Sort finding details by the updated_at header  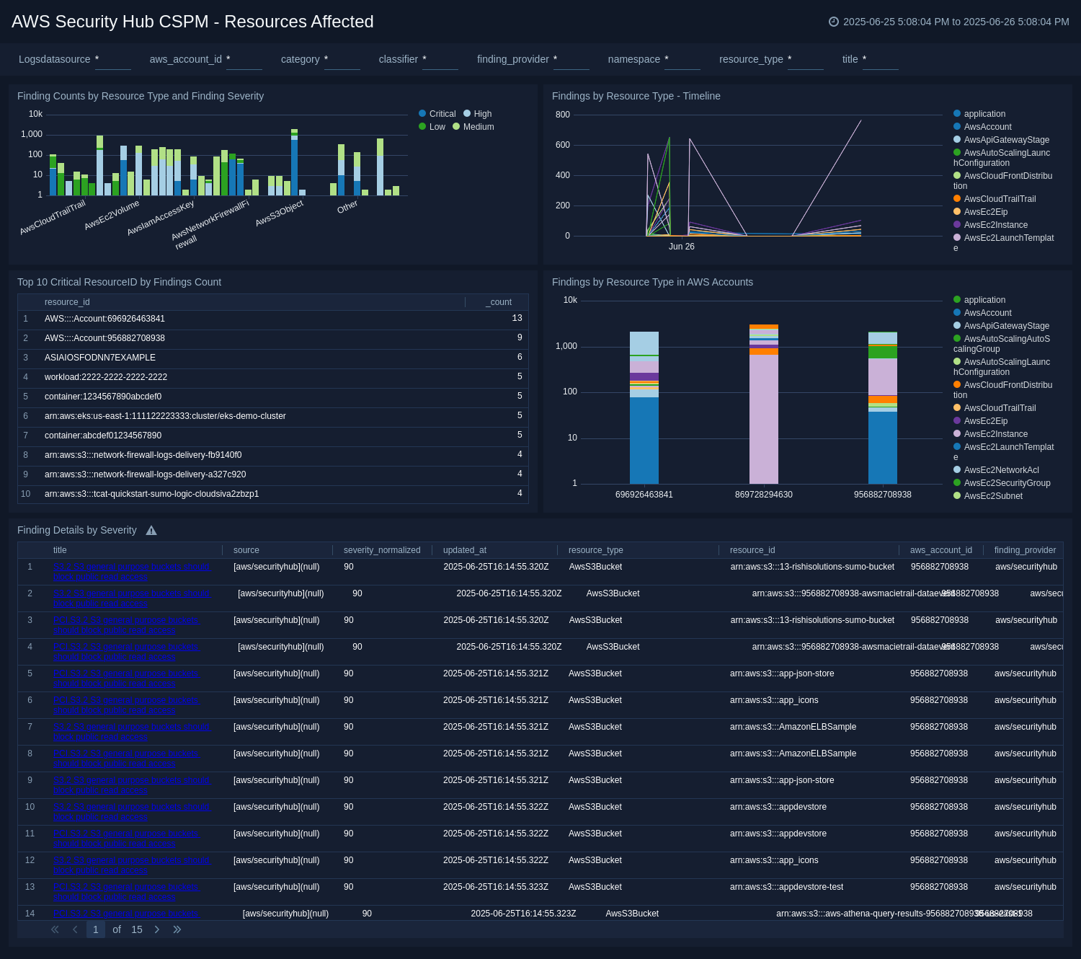point(465,550)
